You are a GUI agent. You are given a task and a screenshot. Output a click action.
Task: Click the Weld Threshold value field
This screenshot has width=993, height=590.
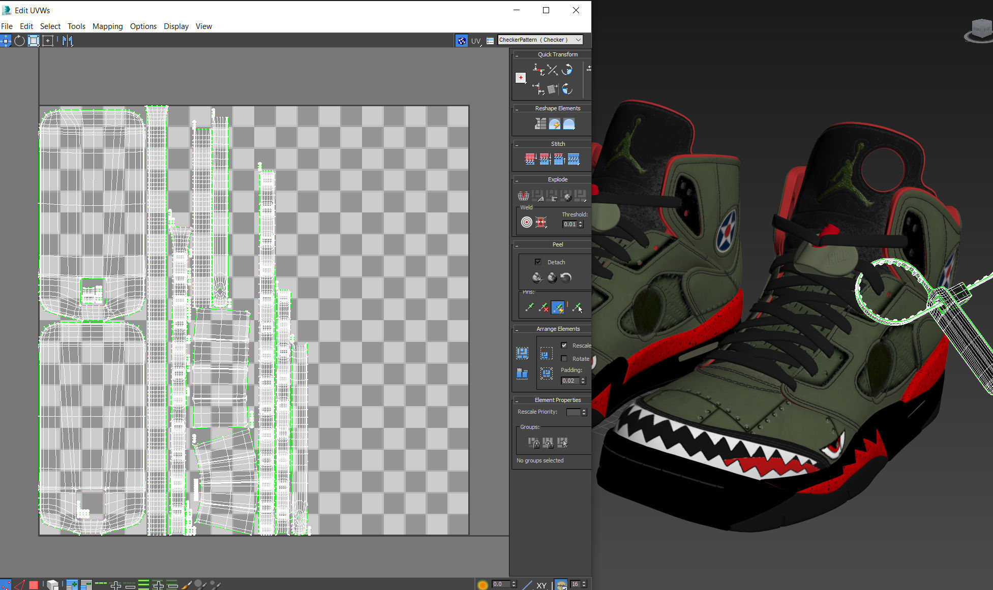pos(569,224)
